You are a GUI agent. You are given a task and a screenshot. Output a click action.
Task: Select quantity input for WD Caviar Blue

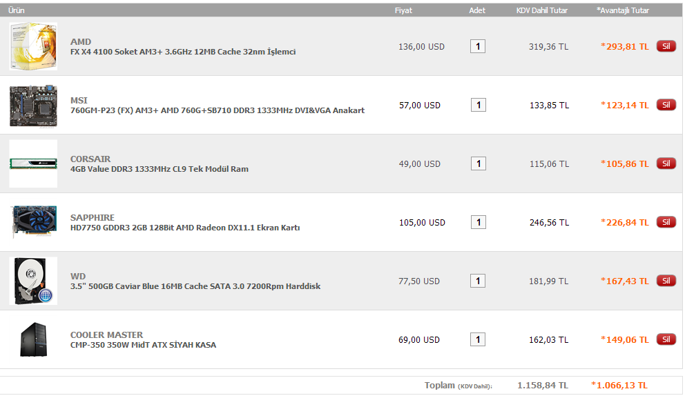click(477, 281)
